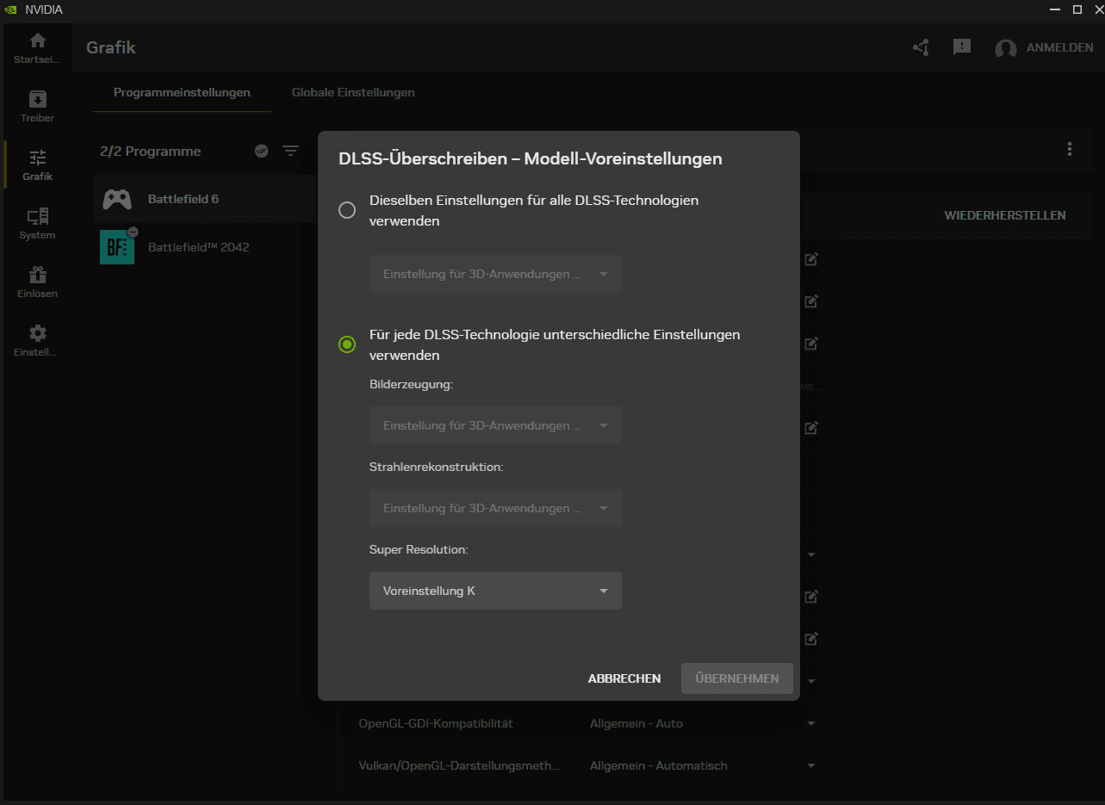Expand the OpenGL-GDI-Kompatibilität dropdown
This screenshot has width=1105, height=805.
click(x=810, y=723)
